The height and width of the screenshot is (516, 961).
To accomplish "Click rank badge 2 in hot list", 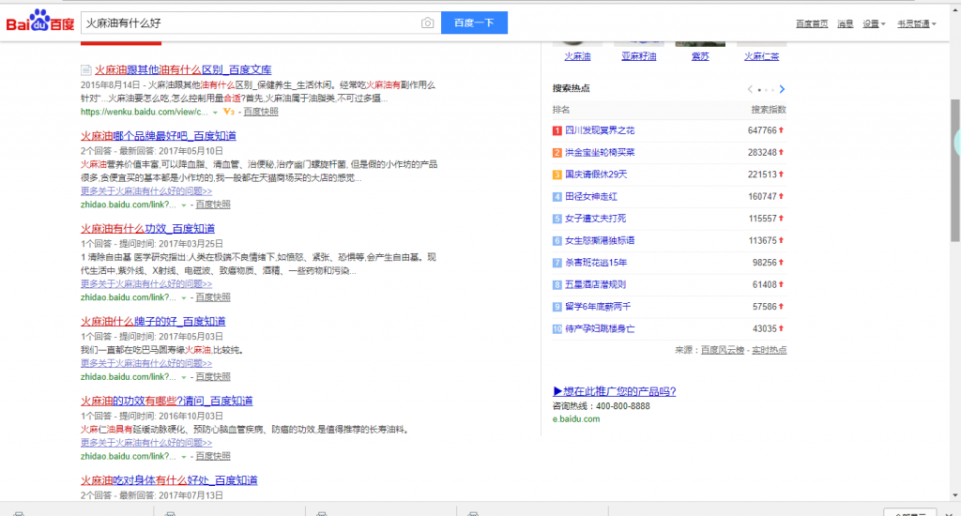I will point(557,153).
